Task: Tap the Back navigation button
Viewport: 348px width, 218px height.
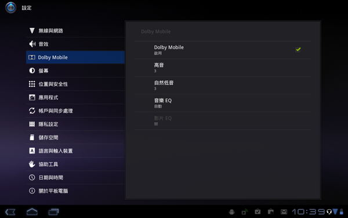Action: (x=10, y=212)
